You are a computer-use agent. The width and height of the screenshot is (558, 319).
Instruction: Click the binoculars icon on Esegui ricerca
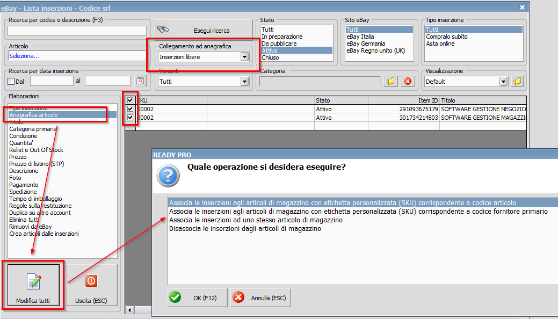click(163, 30)
